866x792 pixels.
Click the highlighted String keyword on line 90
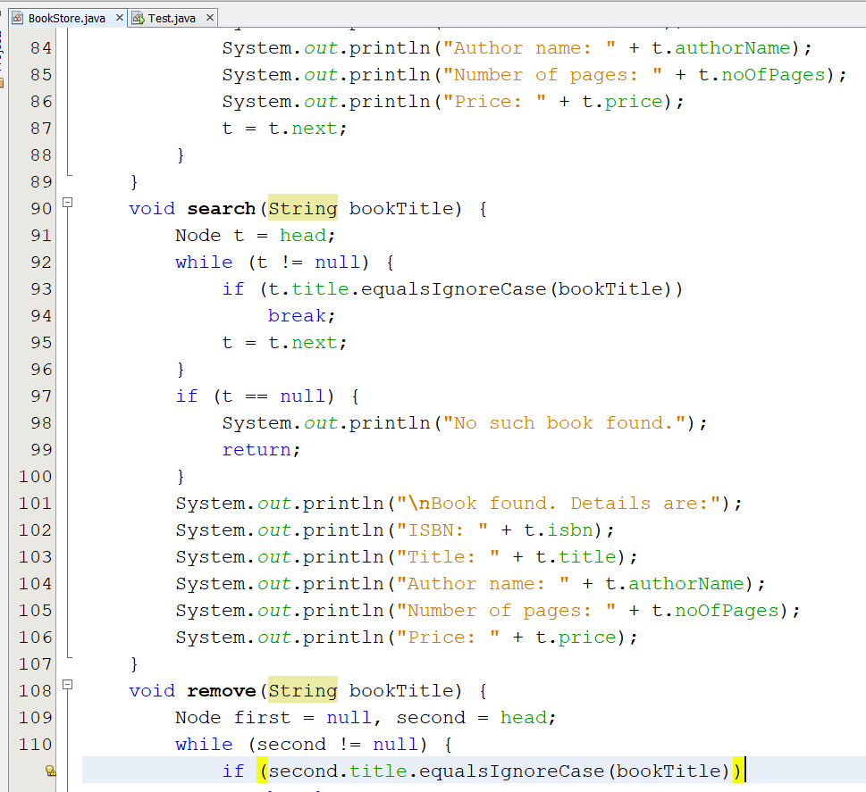coord(301,208)
